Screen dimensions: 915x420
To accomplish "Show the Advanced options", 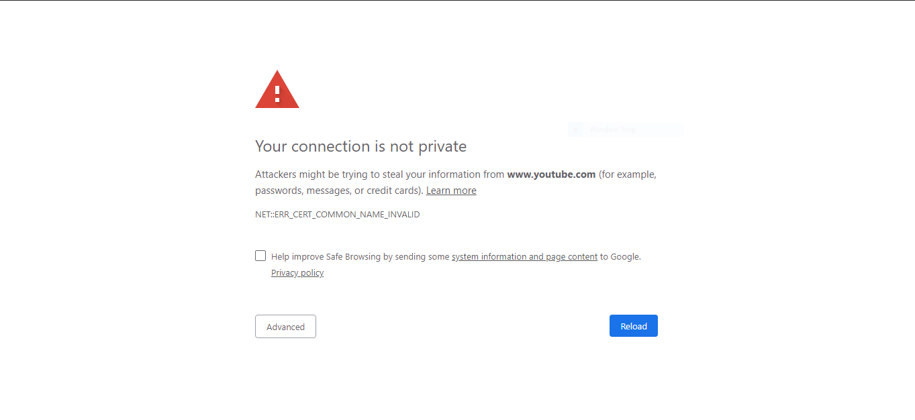I will tap(285, 327).
